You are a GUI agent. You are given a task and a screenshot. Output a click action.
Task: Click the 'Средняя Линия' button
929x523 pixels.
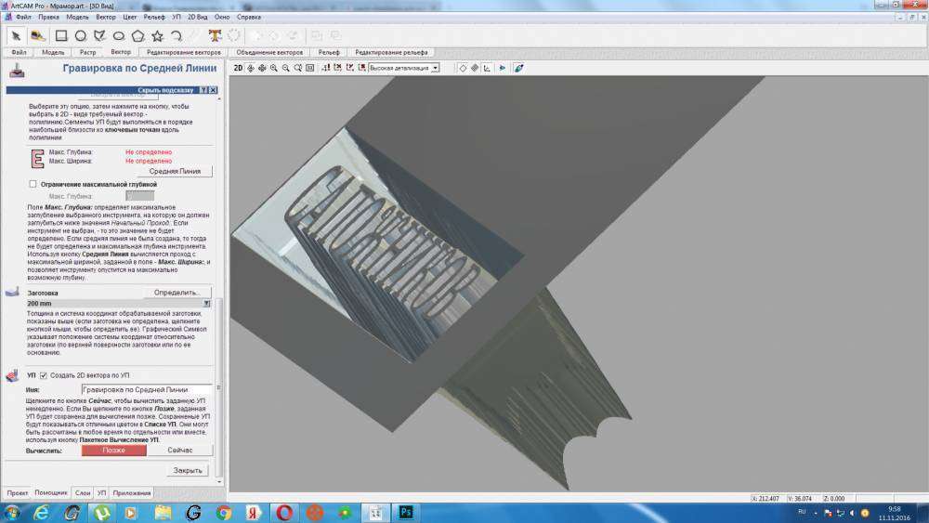[175, 171]
